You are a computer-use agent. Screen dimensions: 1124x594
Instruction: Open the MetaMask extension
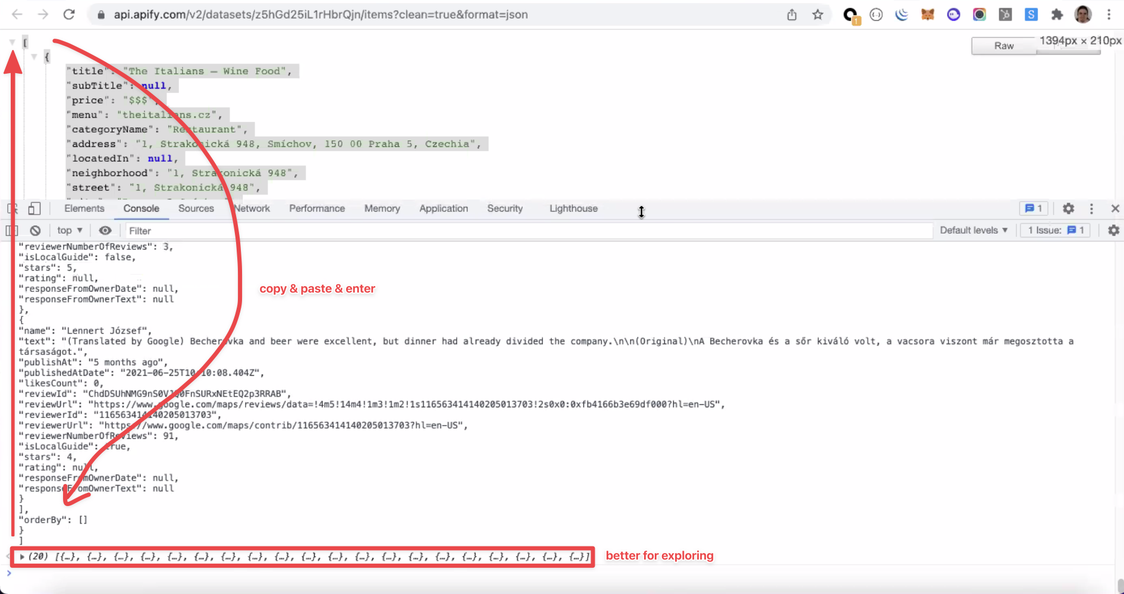(927, 14)
